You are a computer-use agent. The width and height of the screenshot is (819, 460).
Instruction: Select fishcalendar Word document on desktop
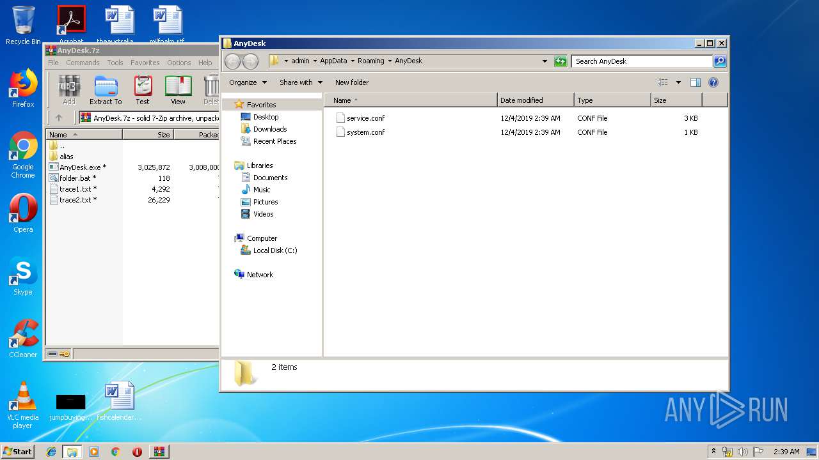pyautogui.click(x=120, y=401)
